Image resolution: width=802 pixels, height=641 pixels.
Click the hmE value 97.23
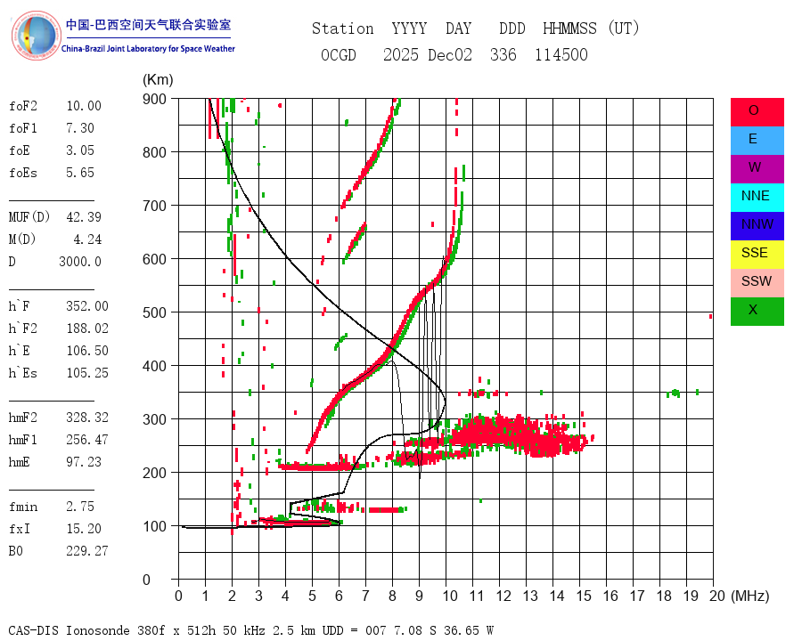click(84, 462)
